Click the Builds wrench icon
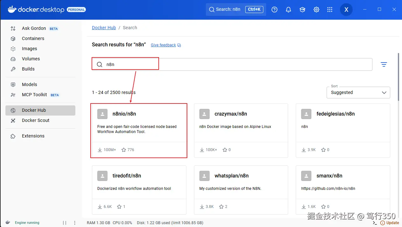Screen dimensions: 402x227 point(13,69)
